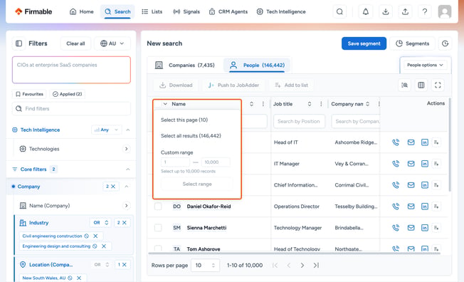Image resolution: width=464 pixels, height=282 pixels.
Task: Collapse the Company filter group
Action: pyautogui.click(x=127, y=187)
